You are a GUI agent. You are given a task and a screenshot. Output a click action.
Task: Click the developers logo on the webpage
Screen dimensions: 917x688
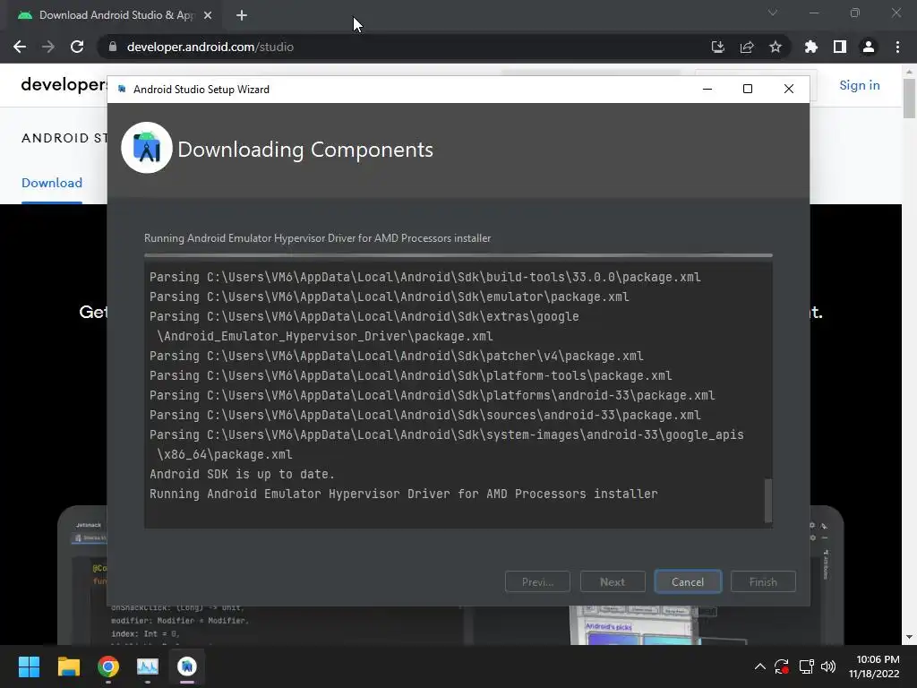64,85
